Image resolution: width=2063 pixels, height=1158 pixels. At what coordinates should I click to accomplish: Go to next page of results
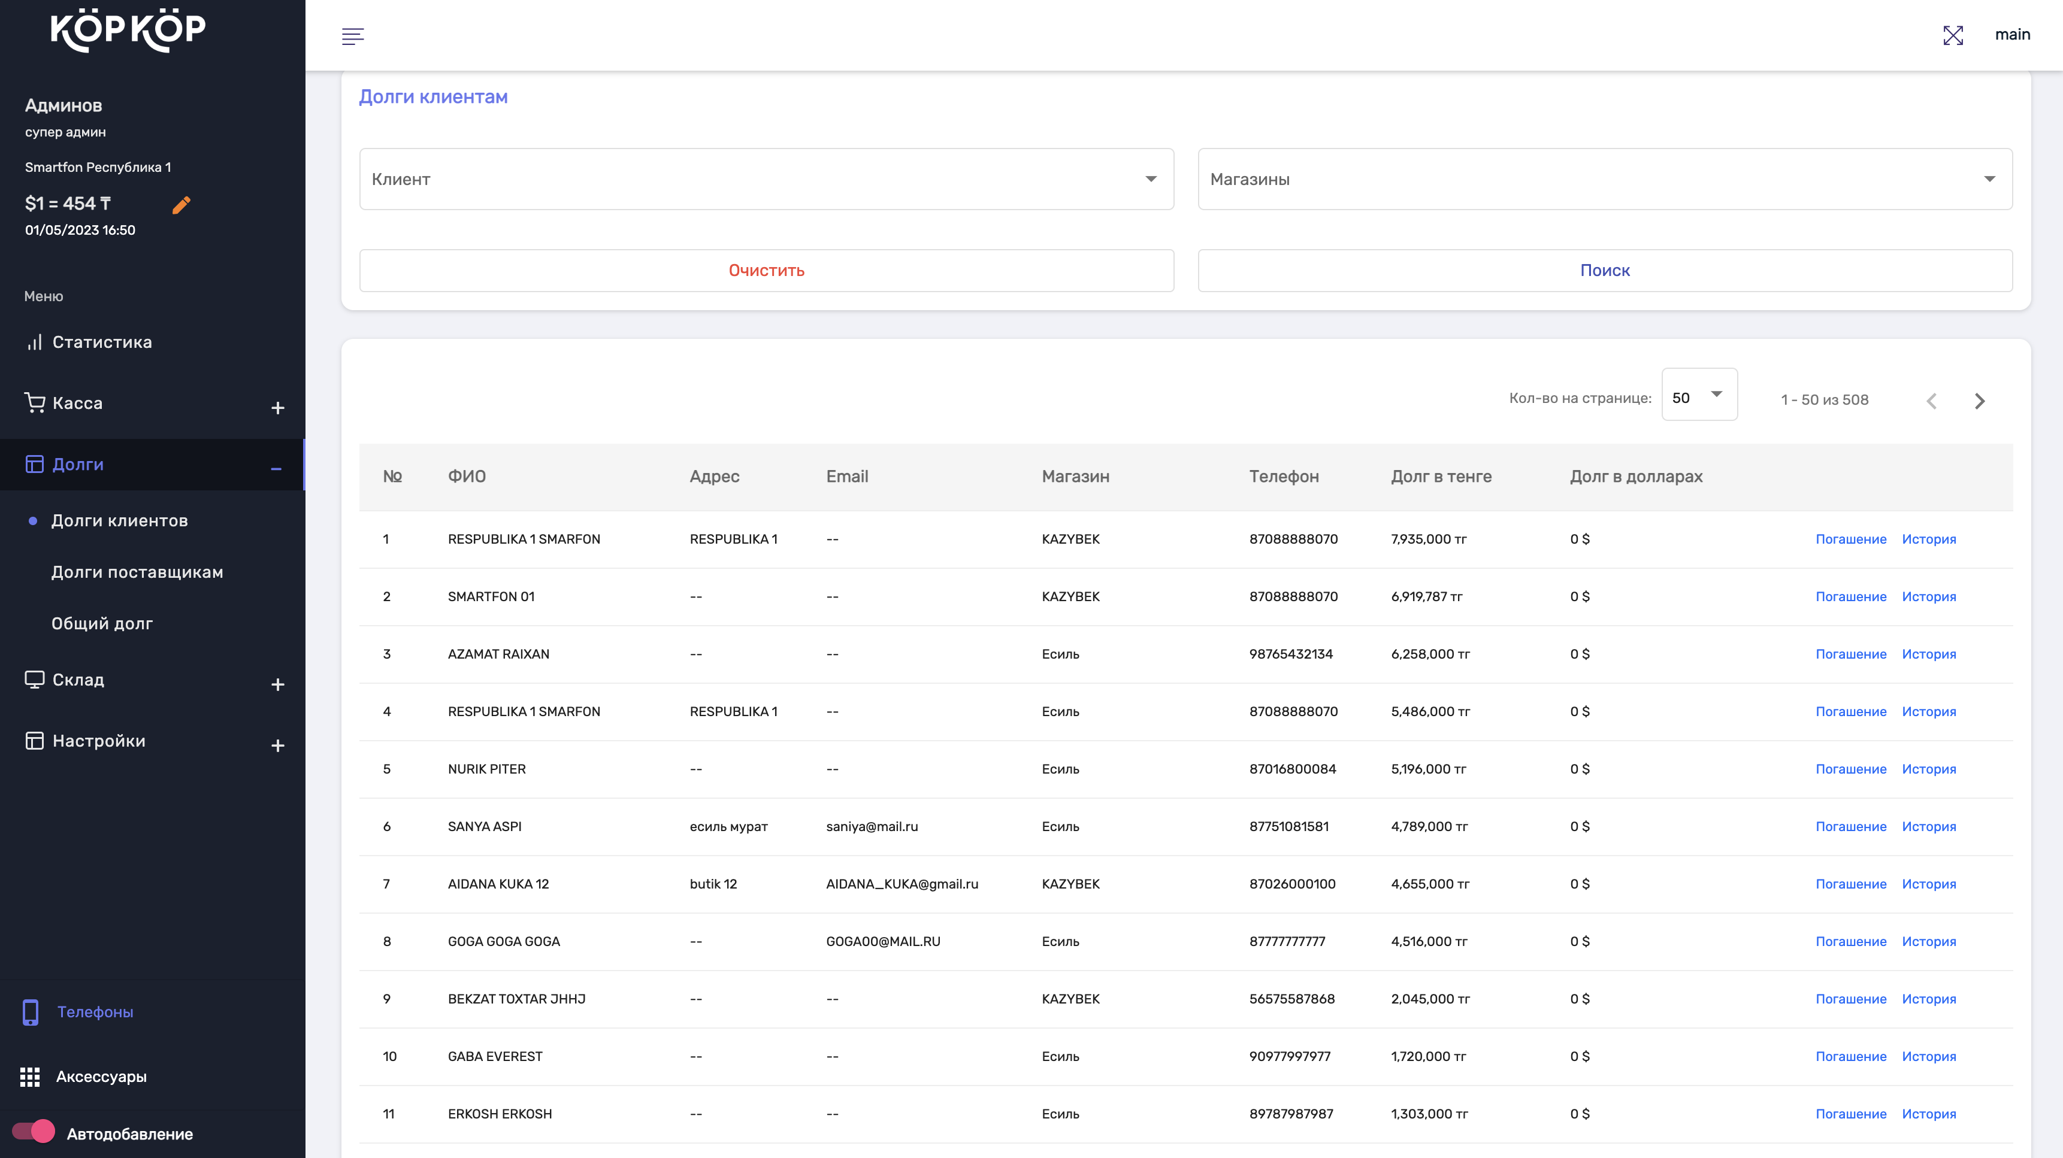1979,401
